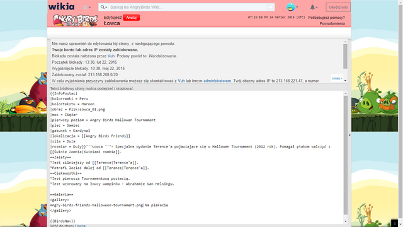Click the ==Ciekawostki== heading line

click(x=65, y=173)
